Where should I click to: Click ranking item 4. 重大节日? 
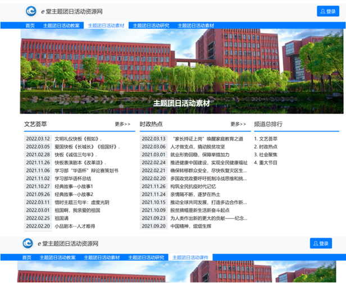(x=266, y=163)
